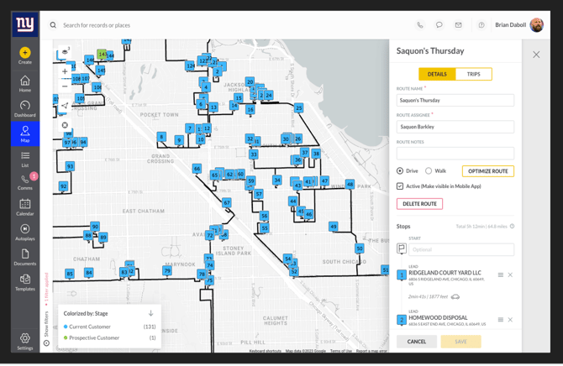
Task: Click the Cancel button
Action: click(x=417, y=342)
